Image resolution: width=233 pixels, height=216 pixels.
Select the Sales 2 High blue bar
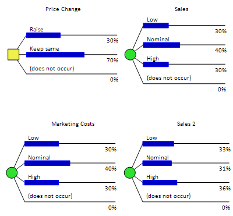(x=160, y=182)
